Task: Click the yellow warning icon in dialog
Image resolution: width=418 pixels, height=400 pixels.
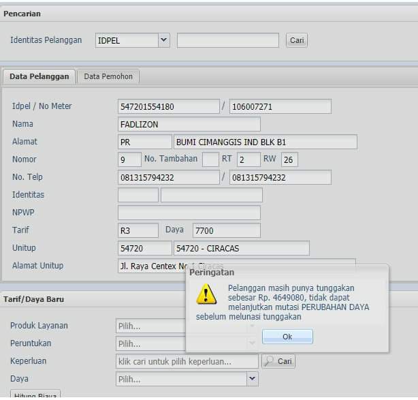Action: pyautogui.click(x=206, y=294)
